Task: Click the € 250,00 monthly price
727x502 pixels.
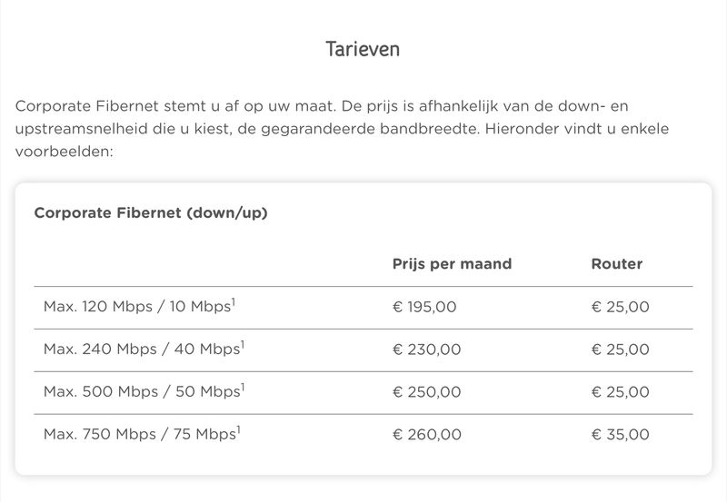Action: point(426,392)
